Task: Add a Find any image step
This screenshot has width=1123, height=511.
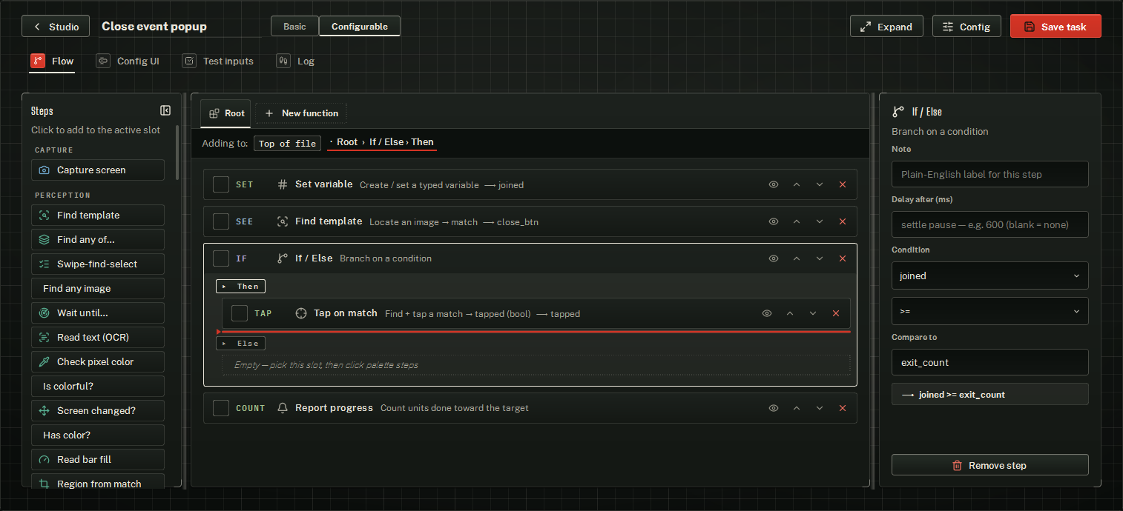Action: (x=98, y=288)
